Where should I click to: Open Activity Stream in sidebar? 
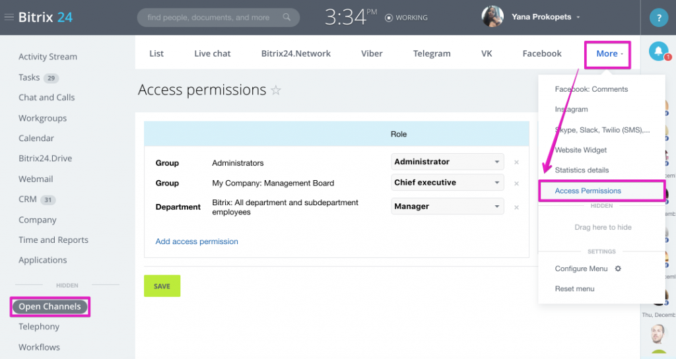tap(48, 57)
